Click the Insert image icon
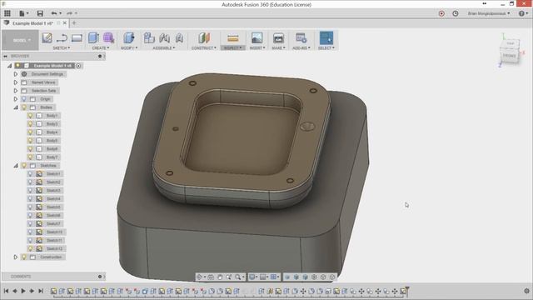This screenshot has width=533, height=300. [257, 37]
